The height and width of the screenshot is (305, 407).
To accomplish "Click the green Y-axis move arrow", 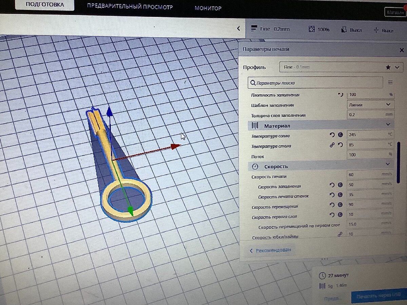I will point(131,210).
